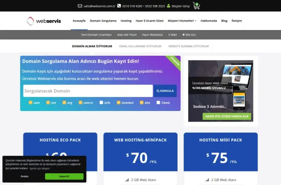The image size is (281, 185).
Task: Open the Hosting menu item
Action: (126, 21)
